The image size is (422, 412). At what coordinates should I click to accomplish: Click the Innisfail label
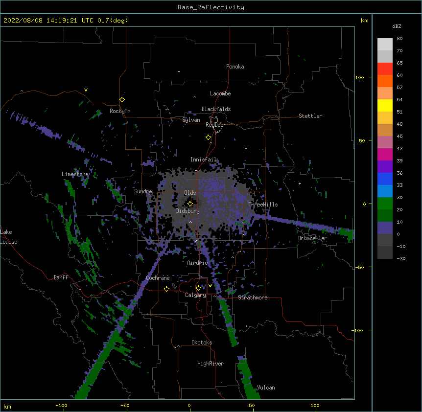(x=203, y=160)
